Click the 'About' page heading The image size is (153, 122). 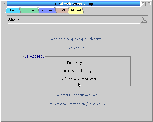click(13, 20)
